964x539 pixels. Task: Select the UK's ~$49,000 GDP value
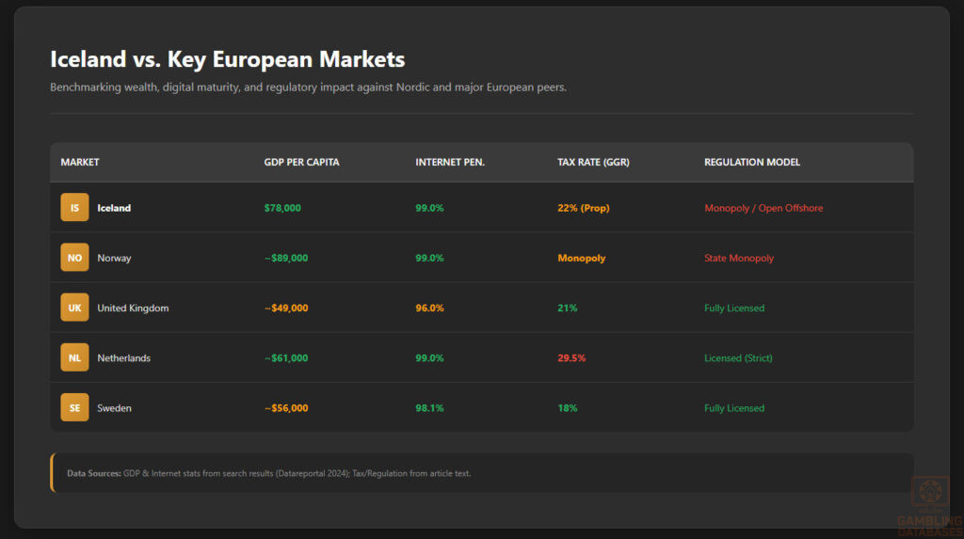point(286,308)
